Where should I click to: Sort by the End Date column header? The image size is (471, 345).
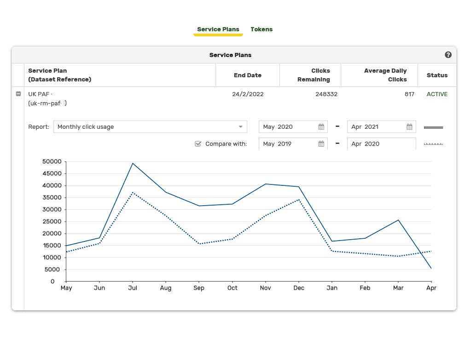pyautogui.click(x=247, y=75)
